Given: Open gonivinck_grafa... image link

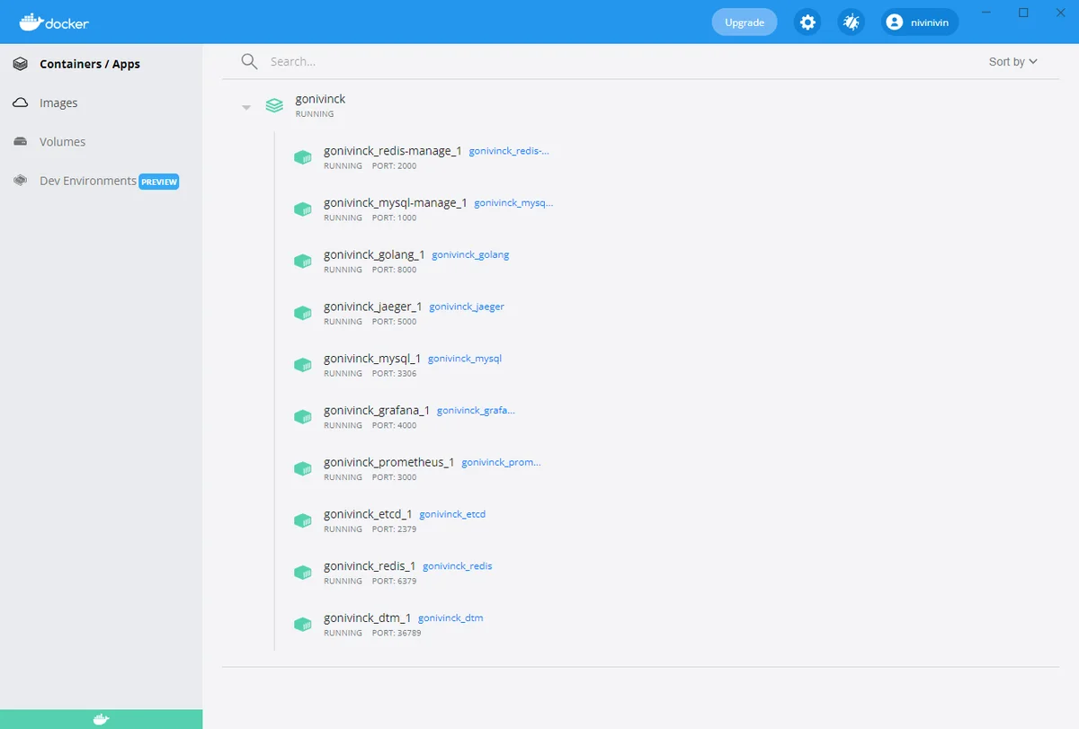Looking at the screenshot, I should tap(476, 411).
